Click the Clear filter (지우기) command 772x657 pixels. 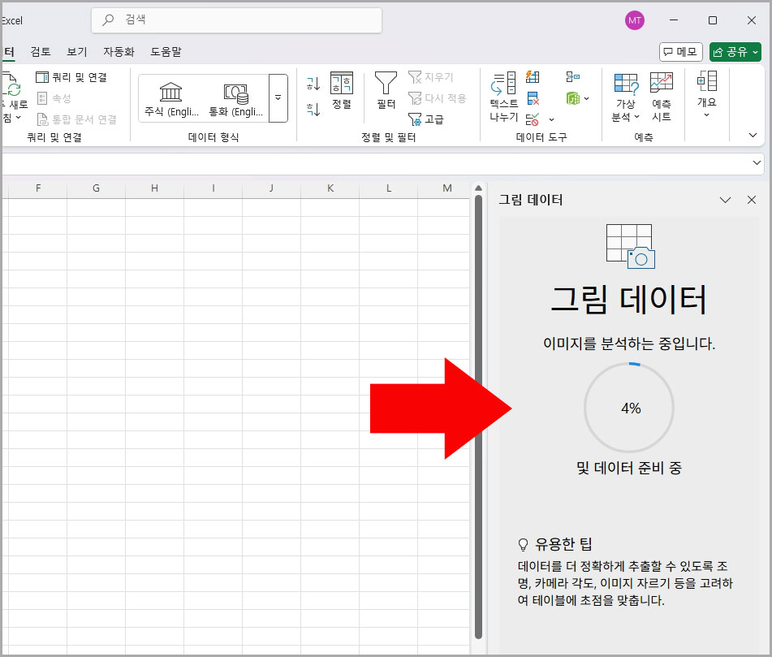click(431, 77)
